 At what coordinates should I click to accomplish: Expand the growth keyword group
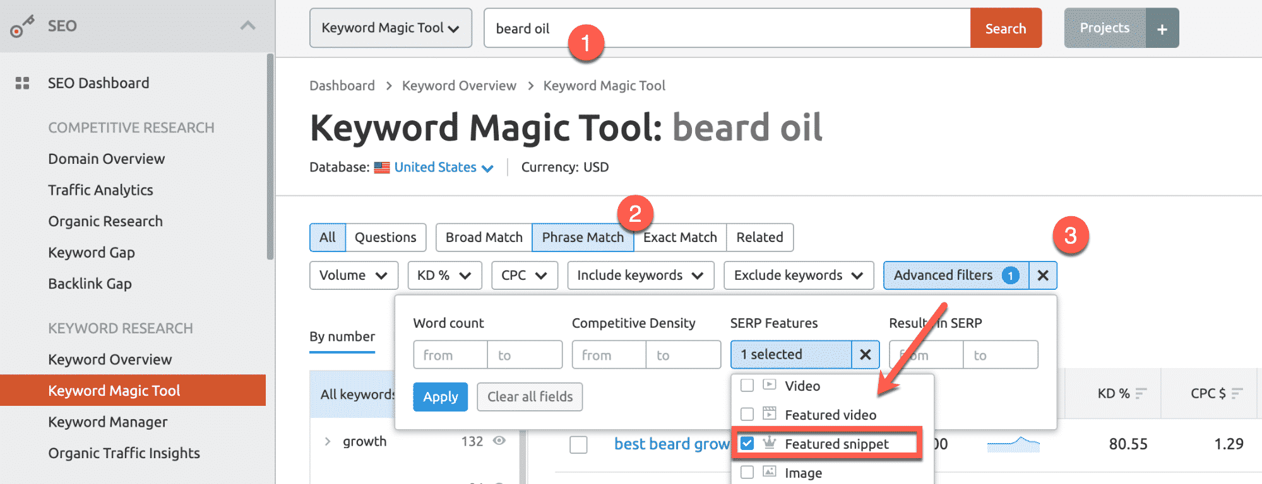click(x=328, y=442)
